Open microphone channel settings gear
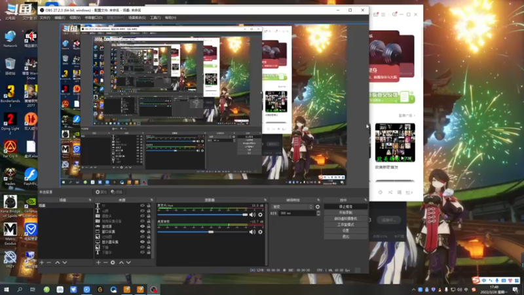 (x=260, y=215)
